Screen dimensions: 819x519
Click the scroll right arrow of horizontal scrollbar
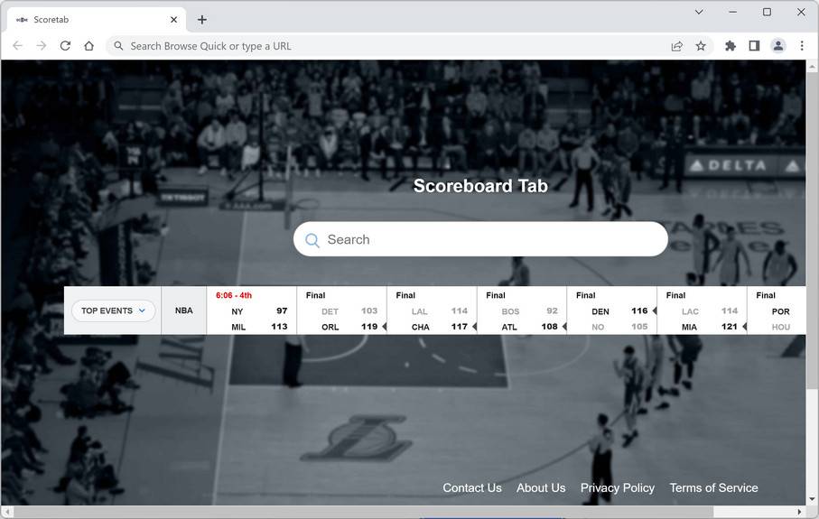[800, 512]
